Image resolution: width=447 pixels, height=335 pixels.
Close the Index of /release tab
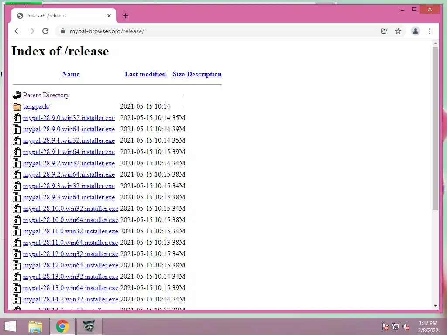pos(109,16)
